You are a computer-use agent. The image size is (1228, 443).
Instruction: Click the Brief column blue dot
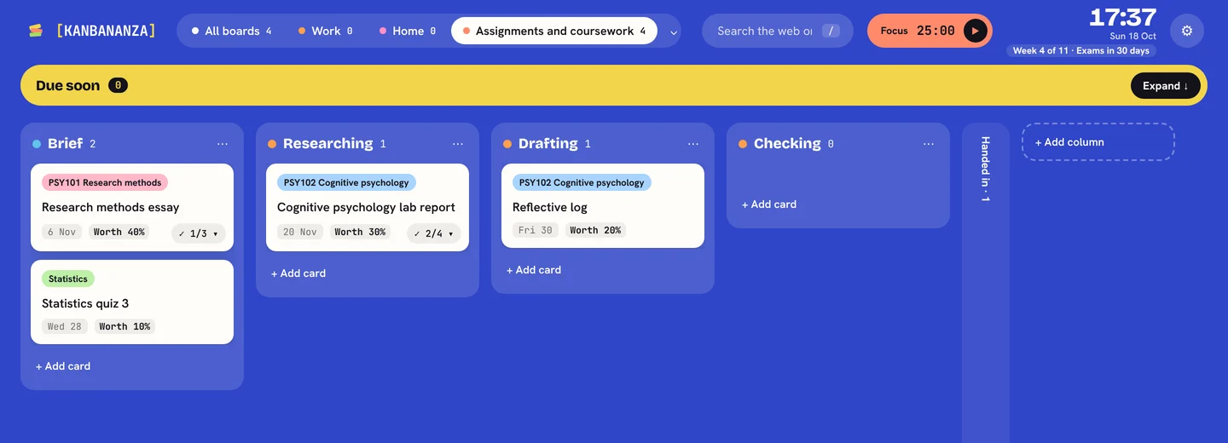click(x=37, y=144)
